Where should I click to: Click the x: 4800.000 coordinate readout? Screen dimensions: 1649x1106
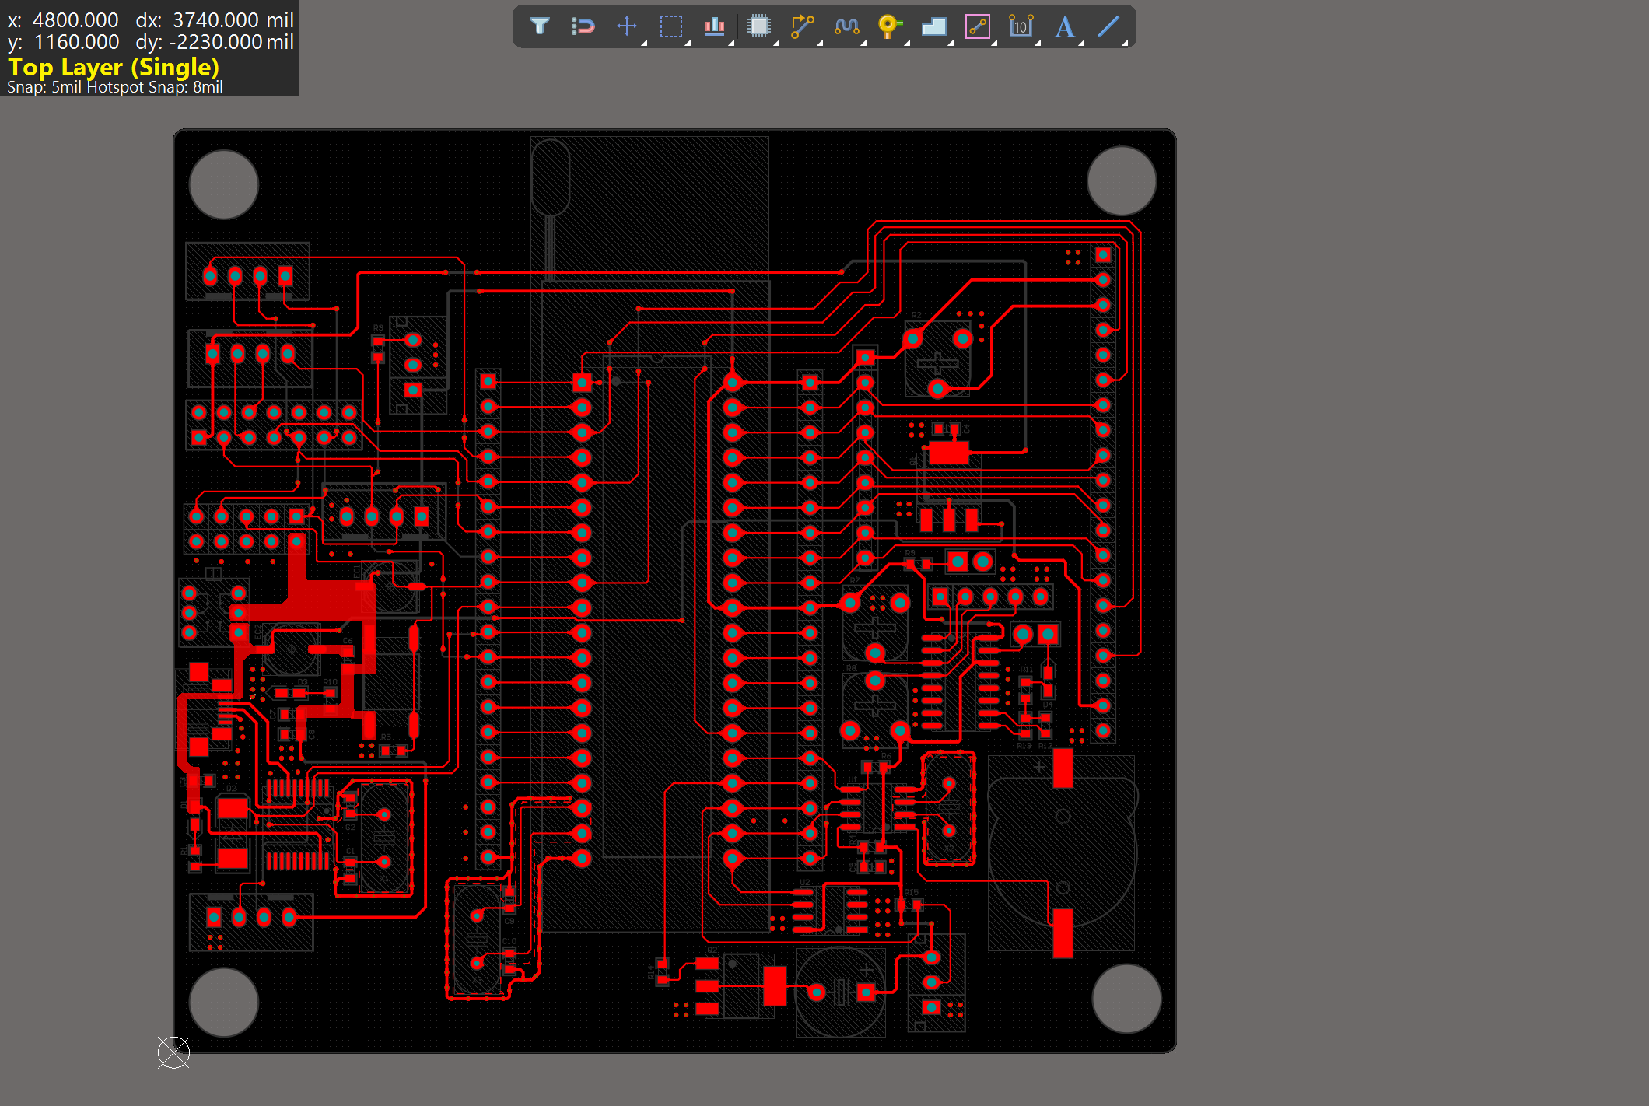64,19
